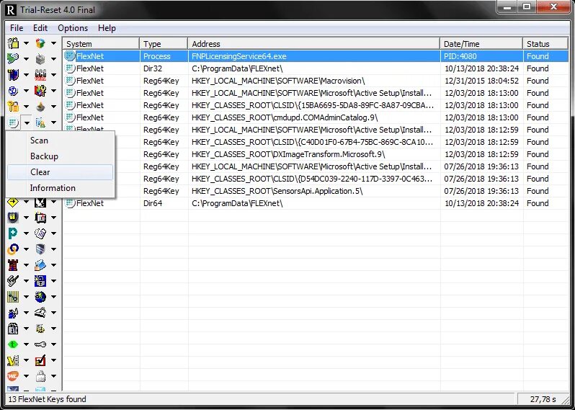Choose Scan from the popup menu
Screen dimensions: 575x410
(60, 141)
